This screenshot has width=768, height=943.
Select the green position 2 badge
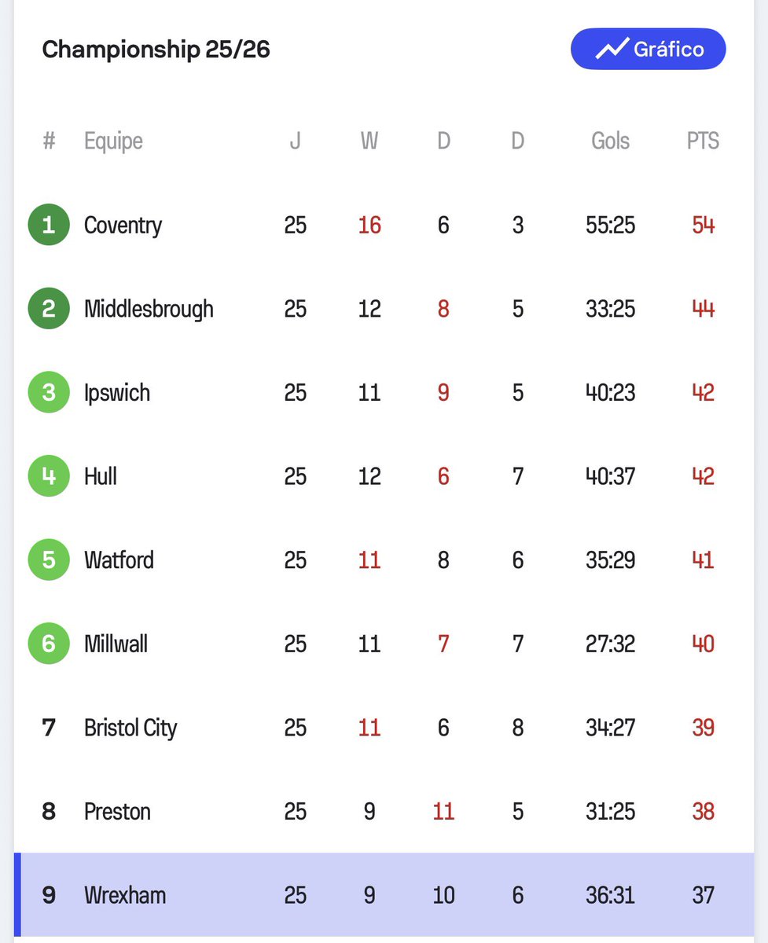click(x=49, y=309)
